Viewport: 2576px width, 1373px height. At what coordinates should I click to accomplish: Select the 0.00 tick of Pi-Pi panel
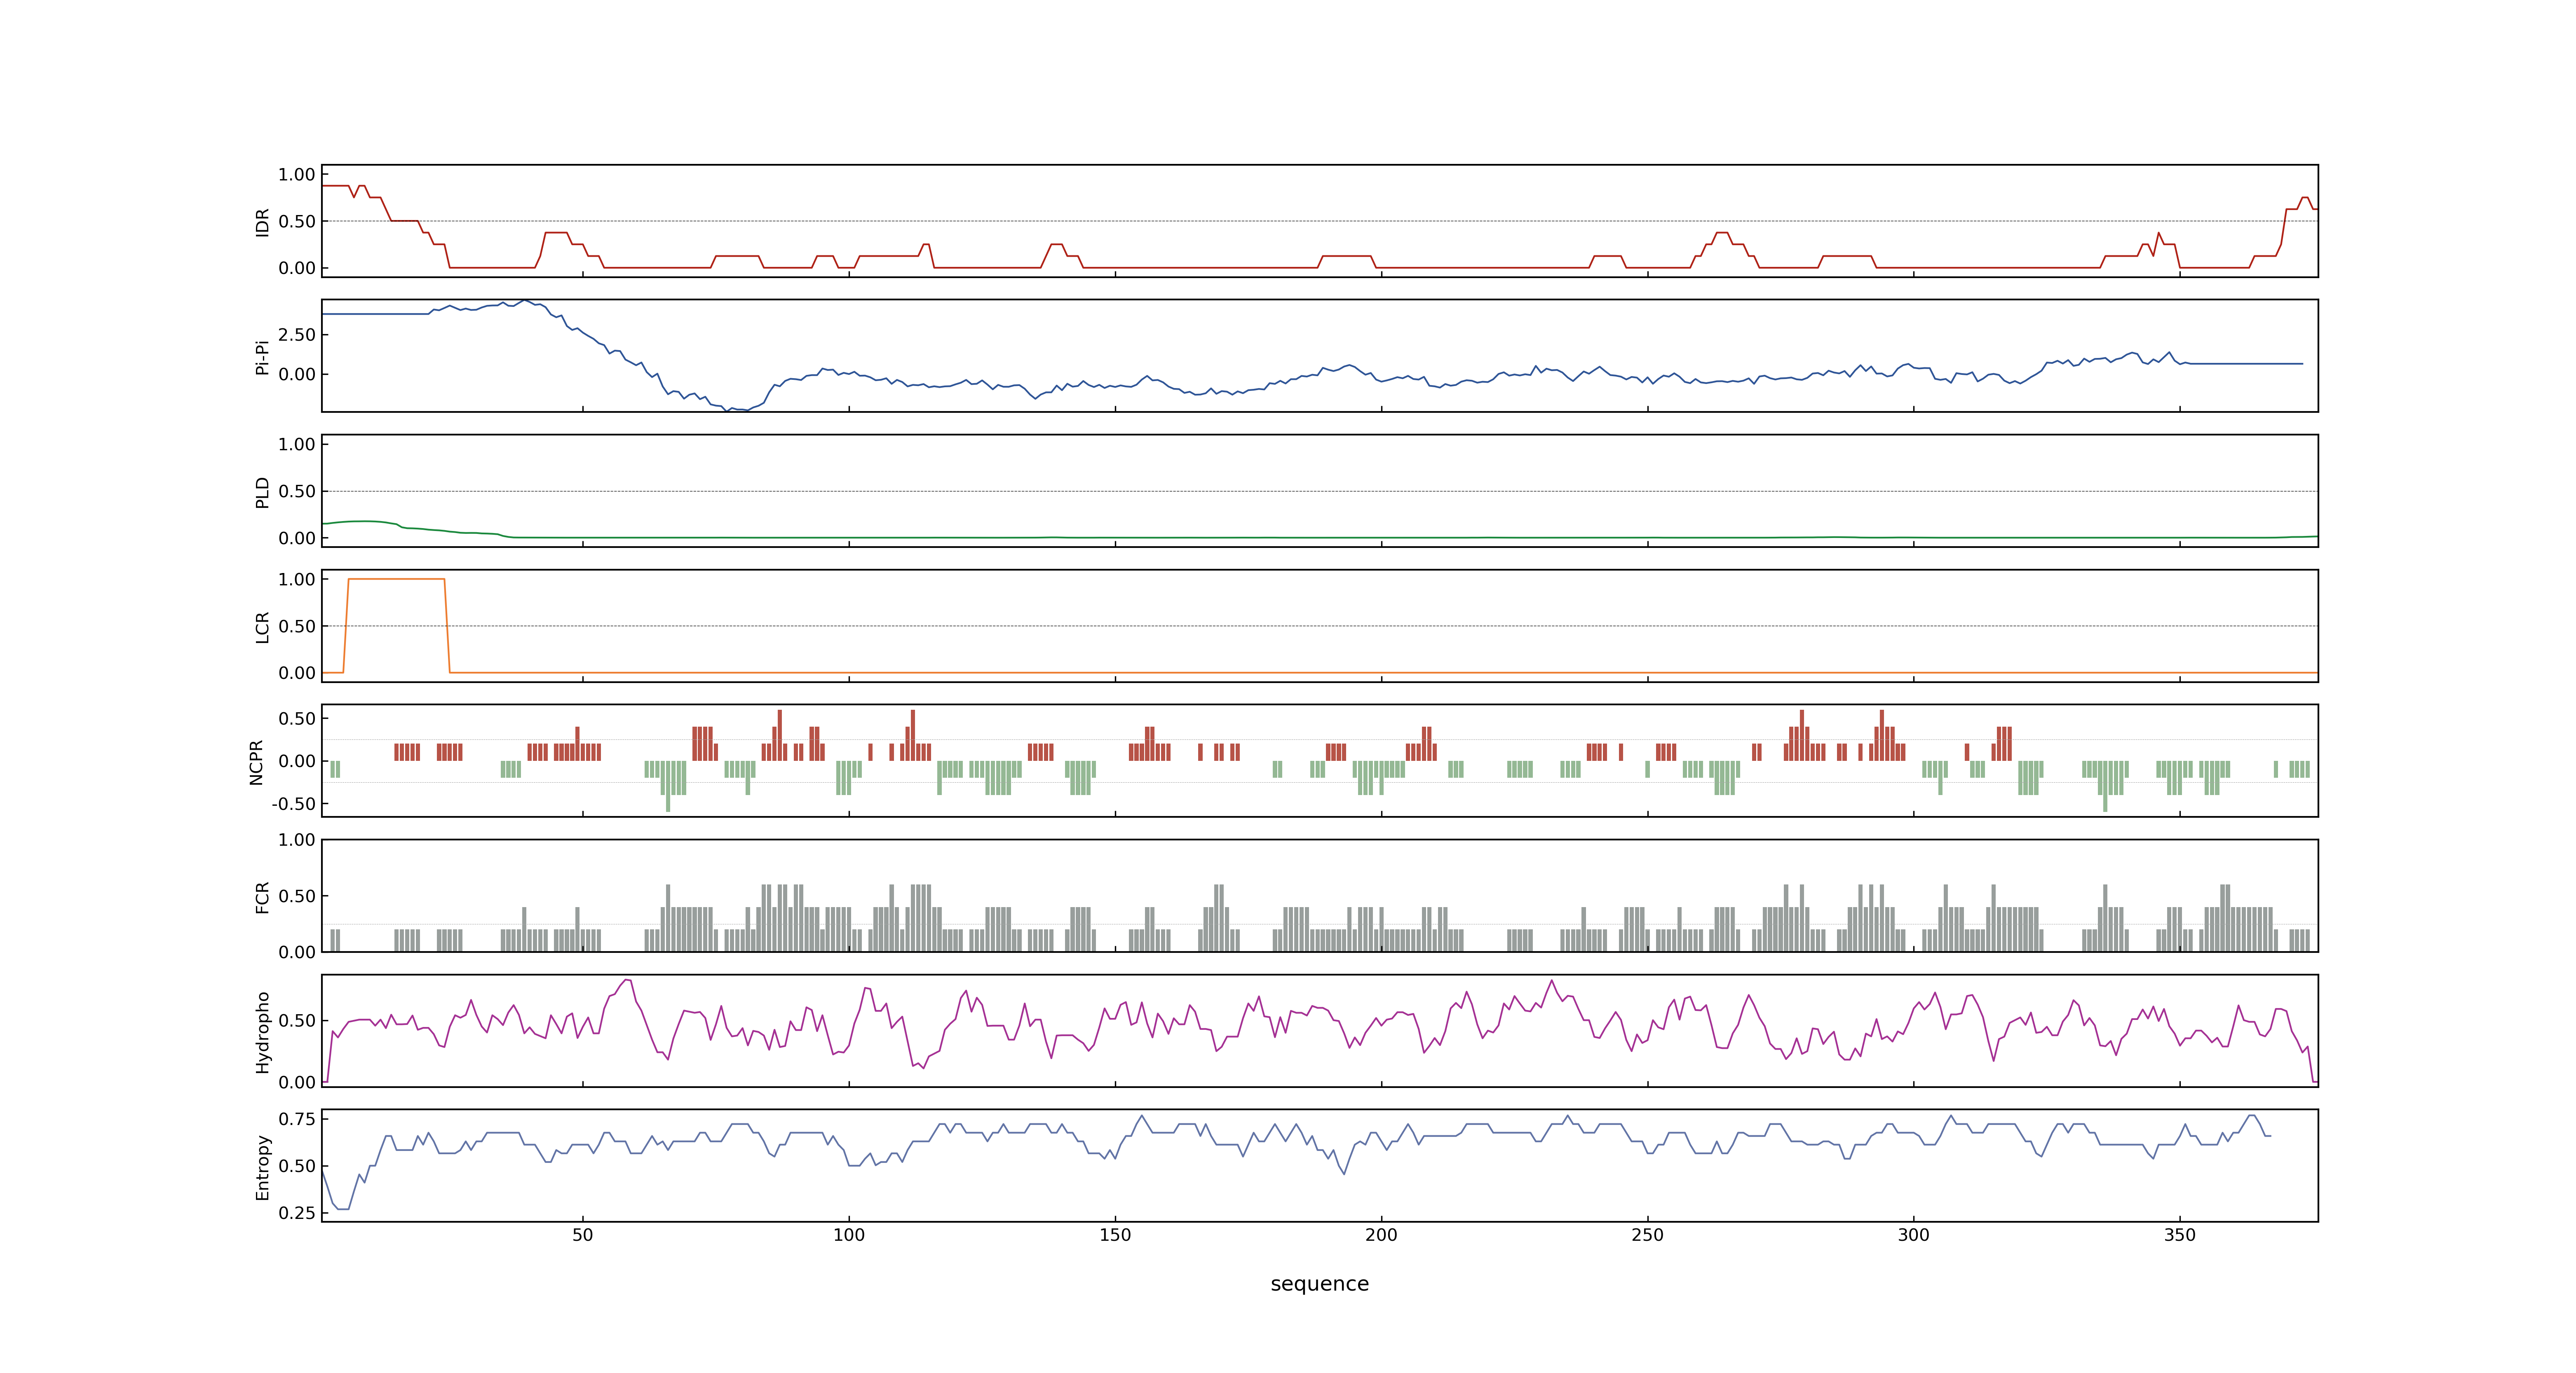(x=297, y=375)
